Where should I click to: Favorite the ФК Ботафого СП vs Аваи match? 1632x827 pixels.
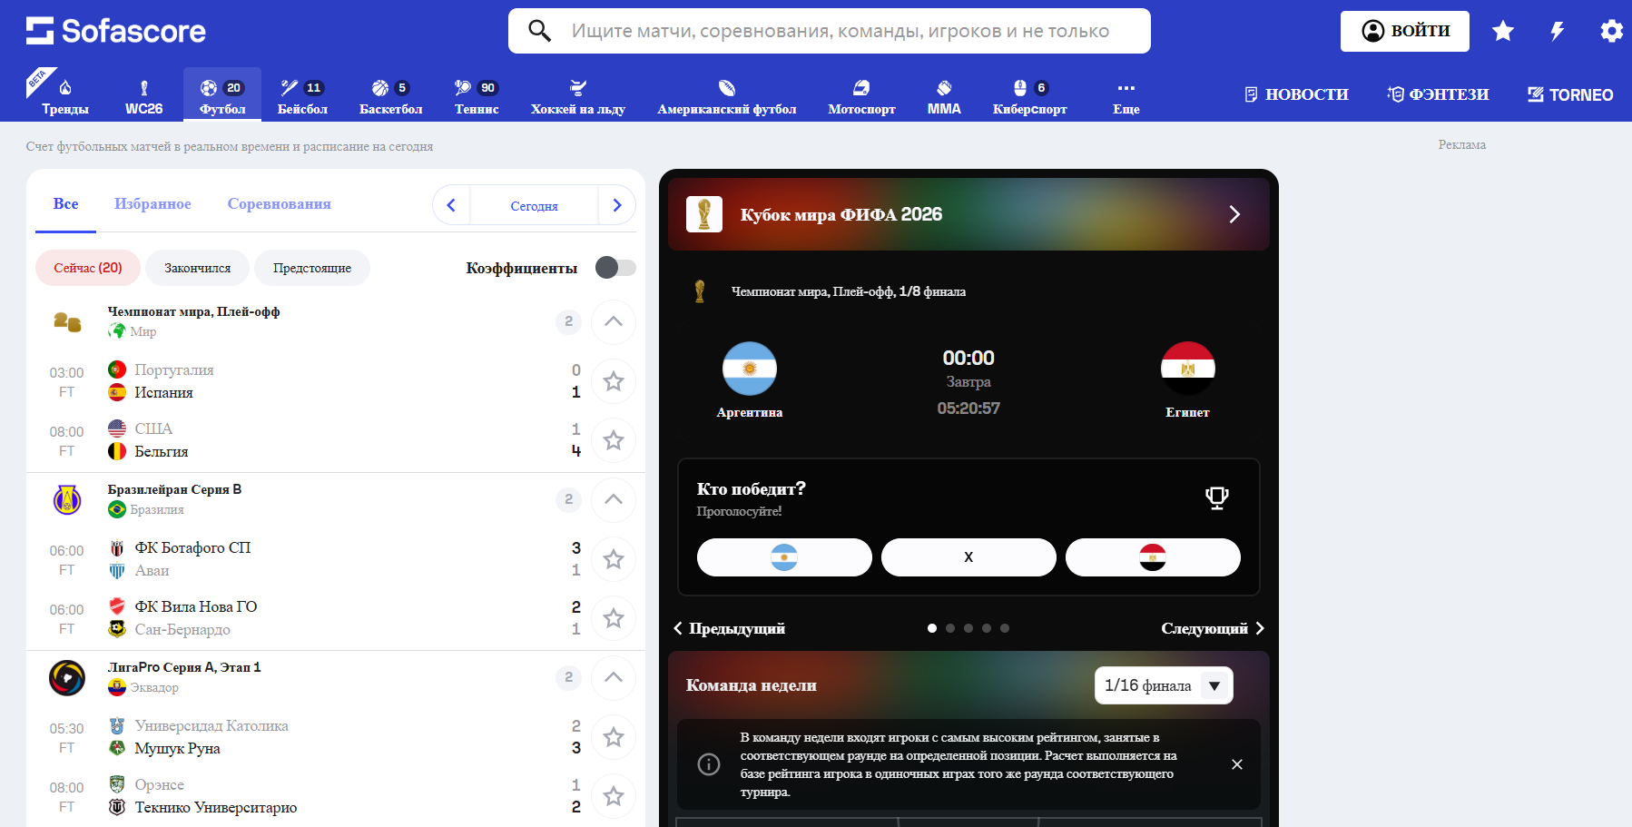tap(614, 559)
